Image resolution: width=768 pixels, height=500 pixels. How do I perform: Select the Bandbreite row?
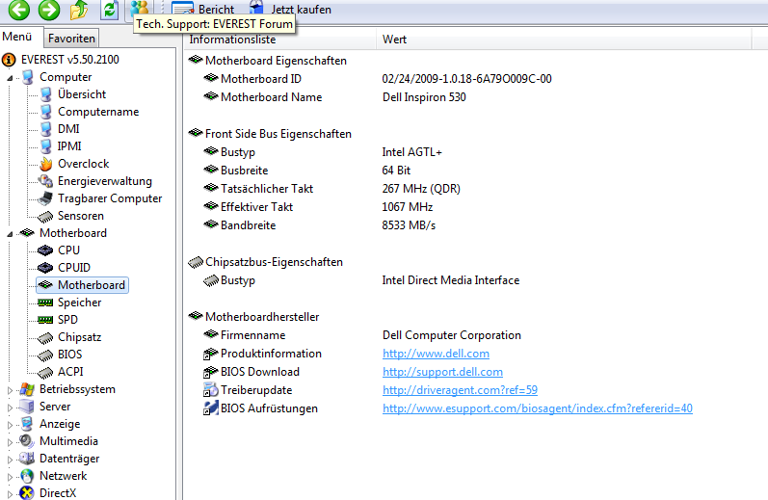click(x=319, y=225)
